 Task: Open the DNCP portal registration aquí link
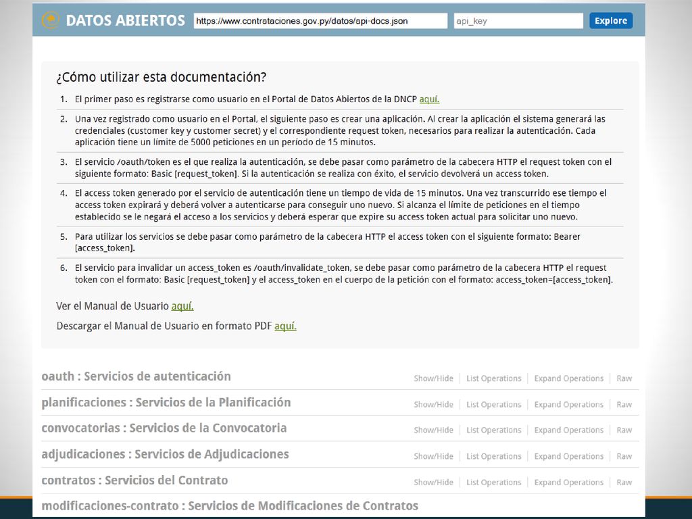(429, 99)
